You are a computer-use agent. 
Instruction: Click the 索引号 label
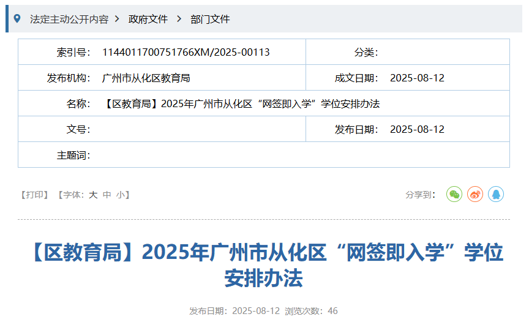[73, 52]
